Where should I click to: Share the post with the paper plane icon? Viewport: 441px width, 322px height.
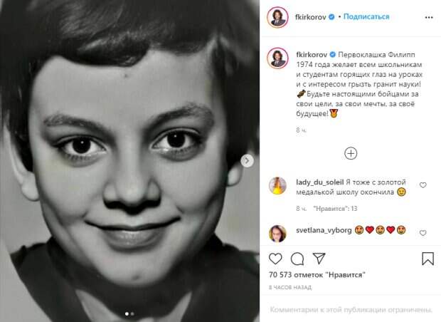pyautogui.click(x=320, y=259)
